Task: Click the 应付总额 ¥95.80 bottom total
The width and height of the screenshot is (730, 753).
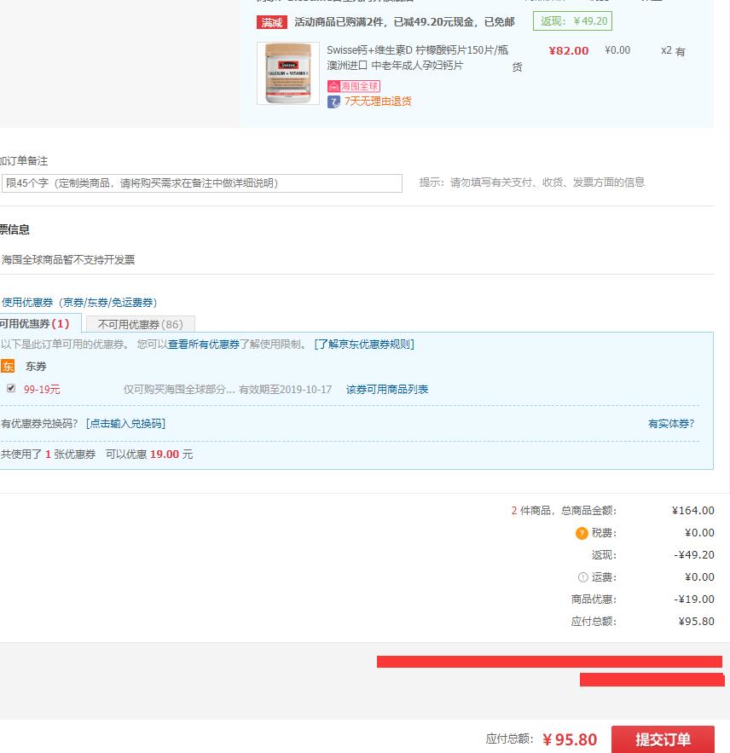Action: point(570,739)
